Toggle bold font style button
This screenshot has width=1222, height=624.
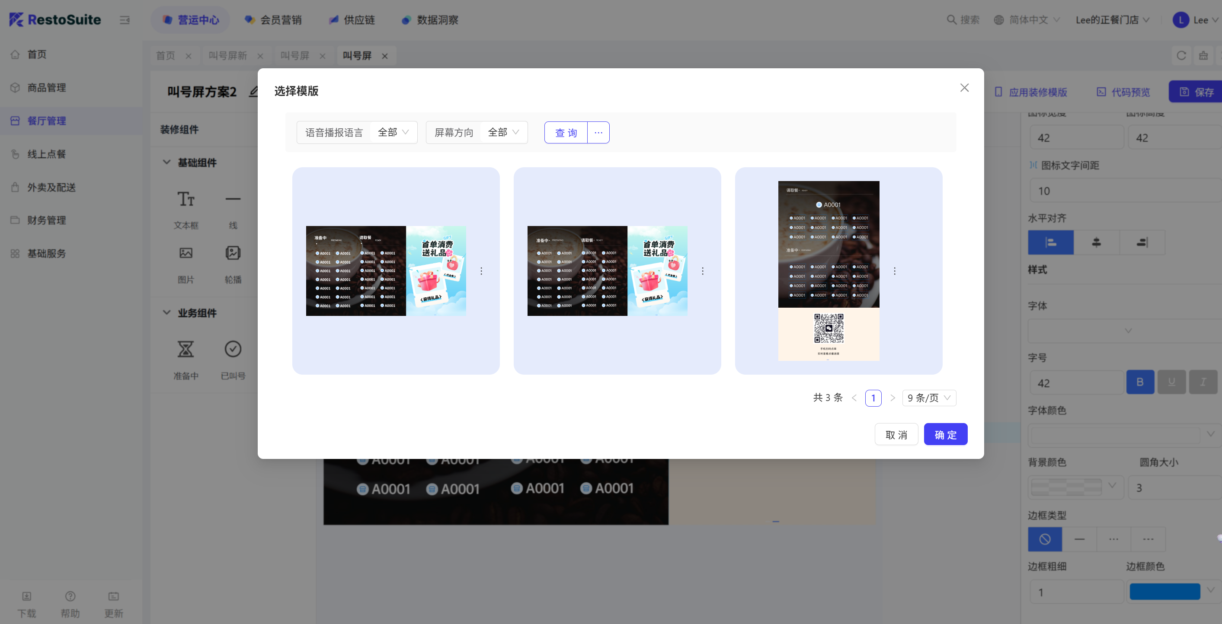pos(1139,382)
